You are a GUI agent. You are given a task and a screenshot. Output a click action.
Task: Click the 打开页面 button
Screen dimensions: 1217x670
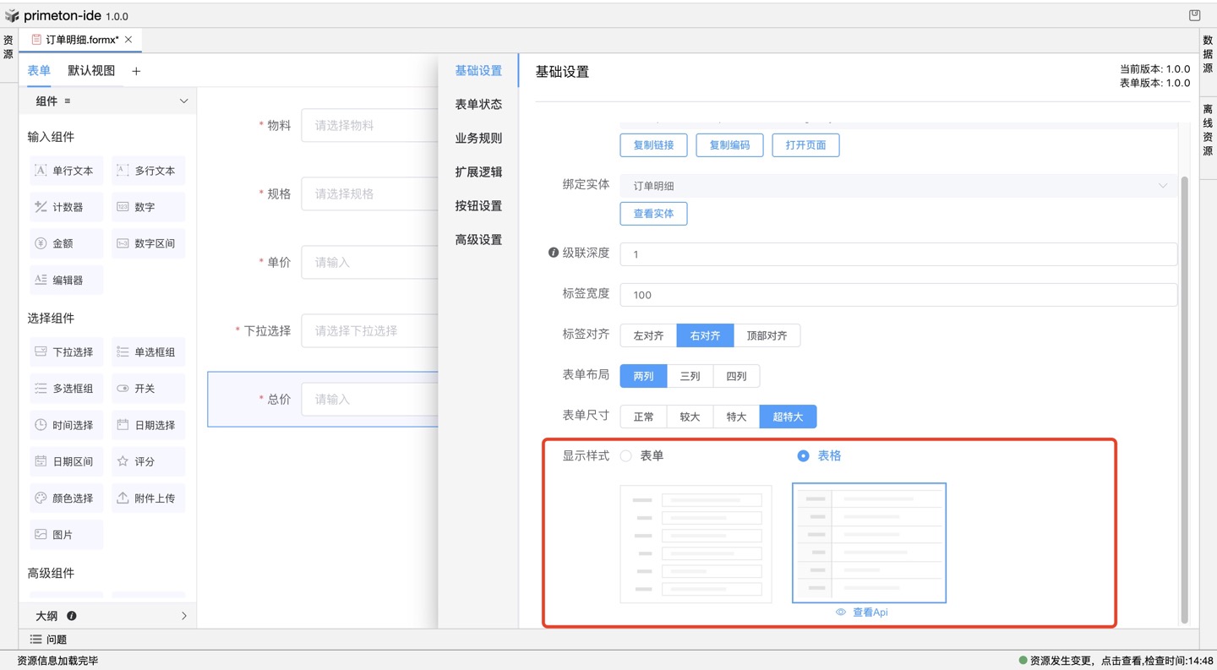[x=805, y=144]
